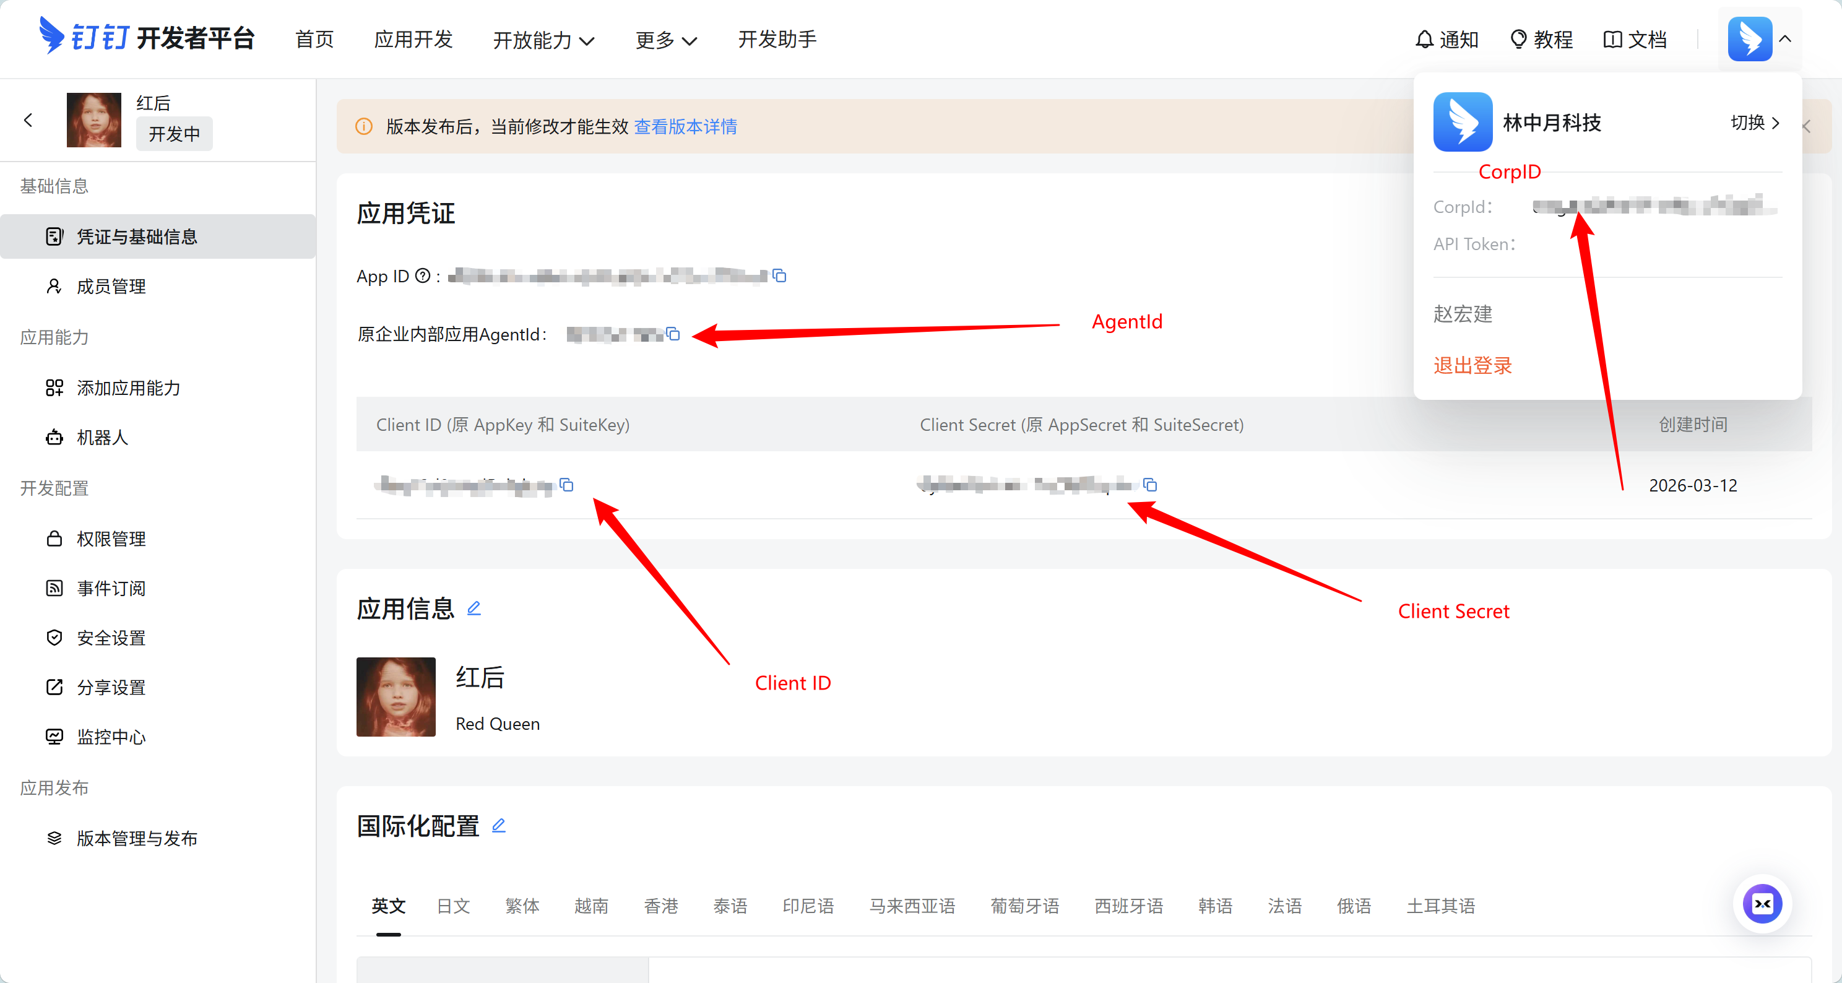Image resolution: width=1842 pixels, height=983 pixels.
Task: Open 机器人 in the sidebar
Action: (x=102, y=438)
